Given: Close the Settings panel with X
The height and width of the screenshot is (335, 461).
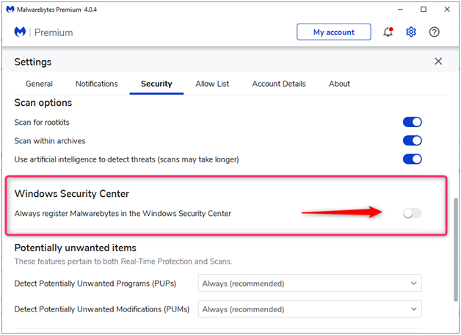Looking at the screenshot, I should pos(438,61).
